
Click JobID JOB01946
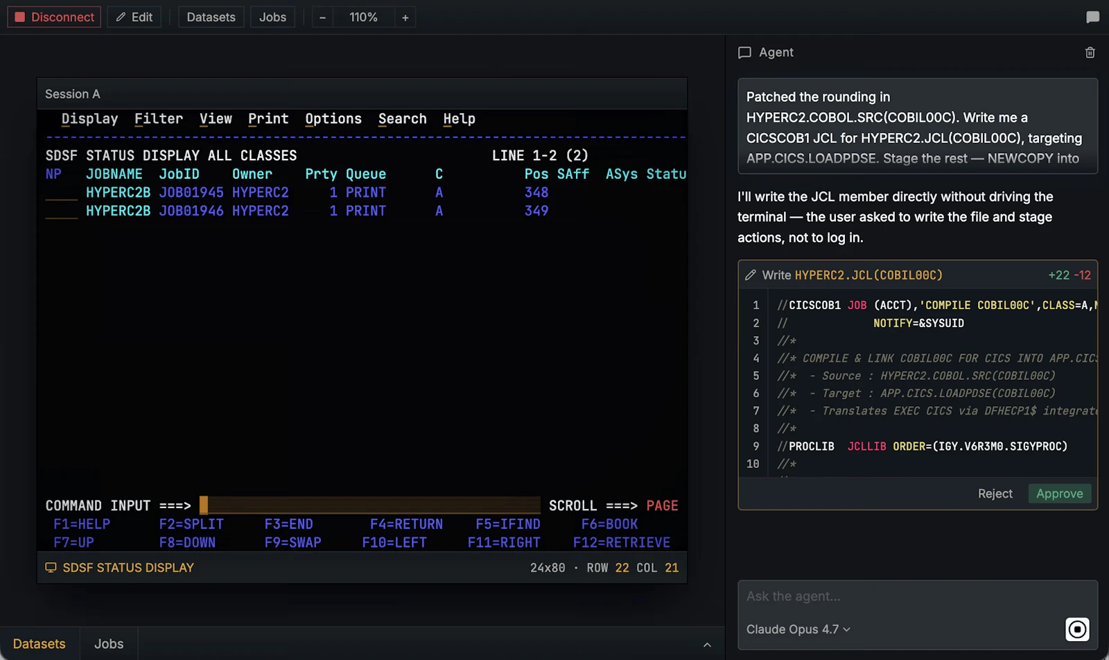[x=191, y=211]
